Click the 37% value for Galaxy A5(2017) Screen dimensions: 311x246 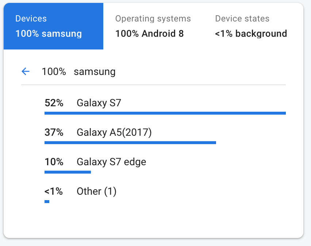(x=54, y=133)
